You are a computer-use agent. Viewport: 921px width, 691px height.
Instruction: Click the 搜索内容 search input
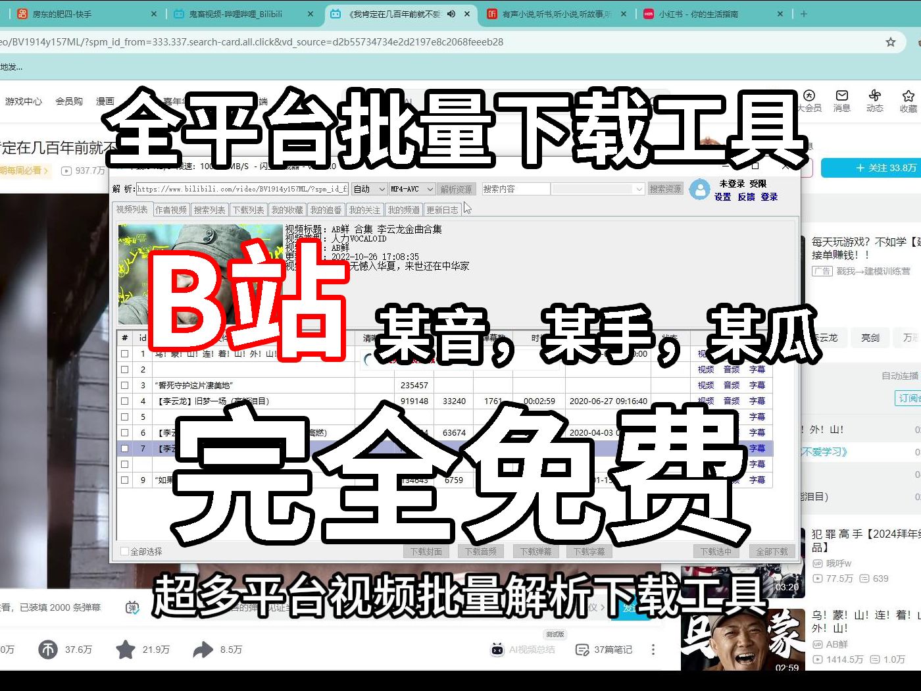point(516,189)
